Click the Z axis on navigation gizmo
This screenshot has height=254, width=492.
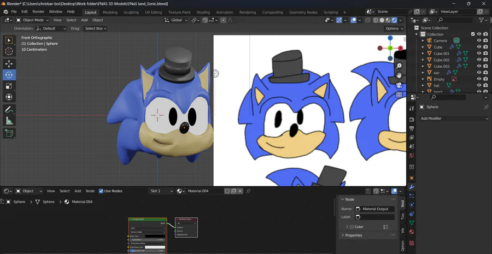click(390, 38)
